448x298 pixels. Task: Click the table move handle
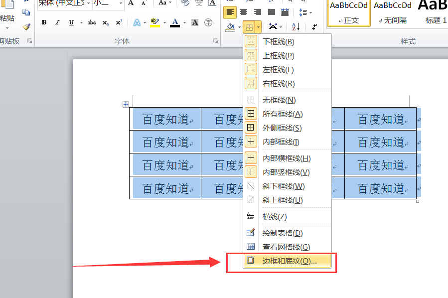point(126,104)
